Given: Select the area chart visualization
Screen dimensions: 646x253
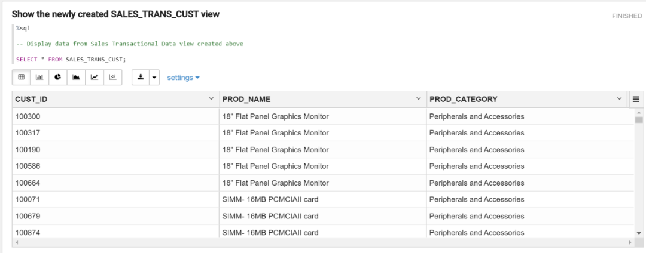Looking at the screenshot, I should click(76, 77).
